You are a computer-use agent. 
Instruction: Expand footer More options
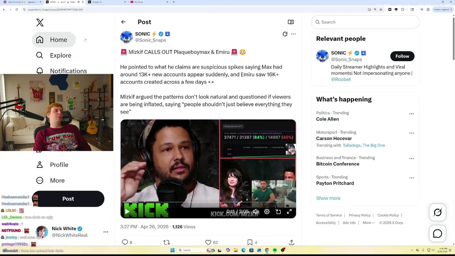pos(369,223)
